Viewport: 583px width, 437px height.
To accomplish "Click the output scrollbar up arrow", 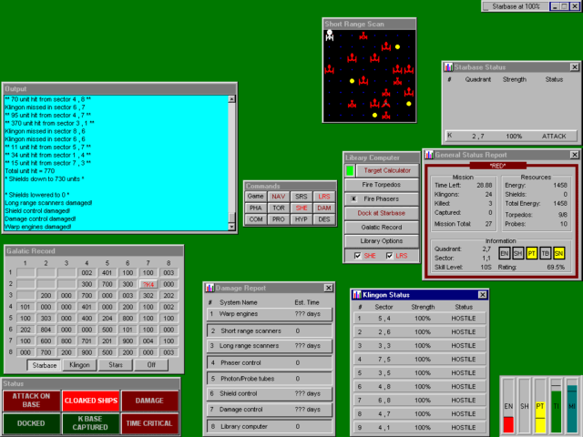I will coord(231,99).
